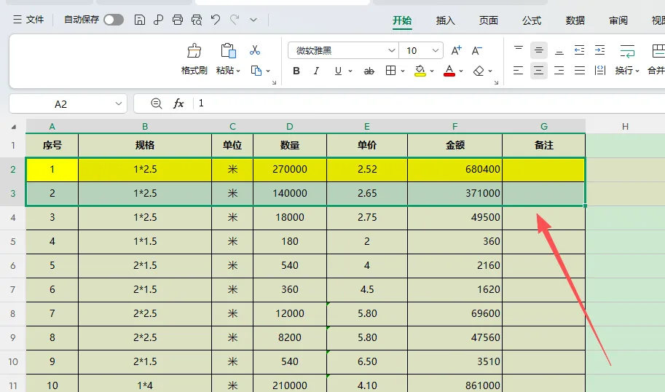
Task: Click the fx insert function icon
Action: pos(178,103)
